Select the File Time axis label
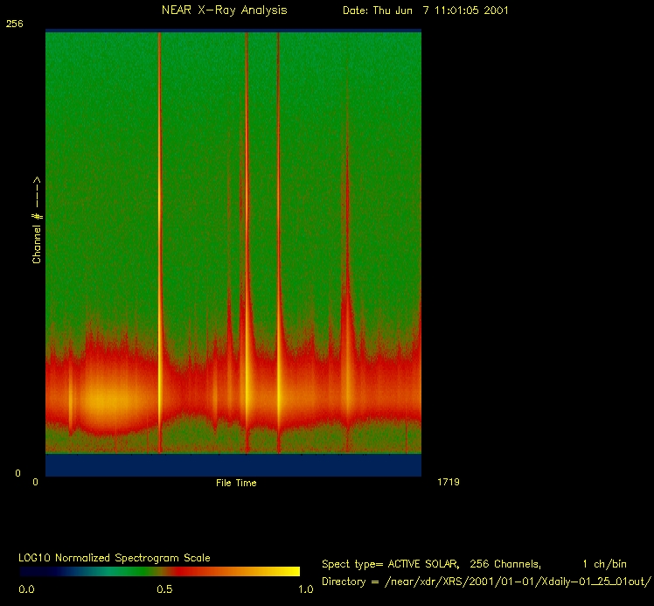Image resolution: width=654 pixels, height=606 pixels. point(236,483)
